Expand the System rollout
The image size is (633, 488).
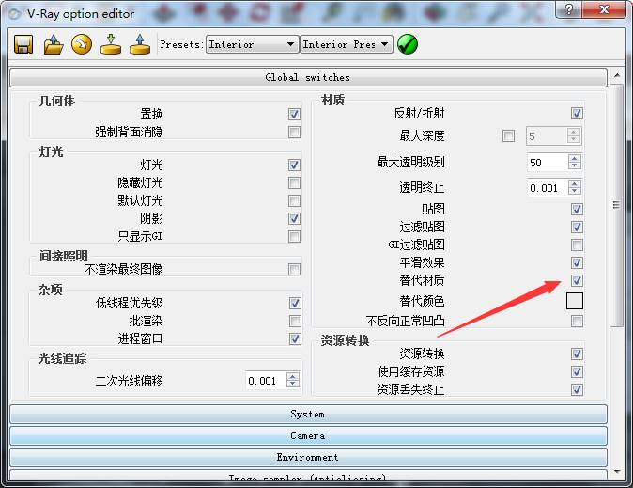(x=308, y=414)
